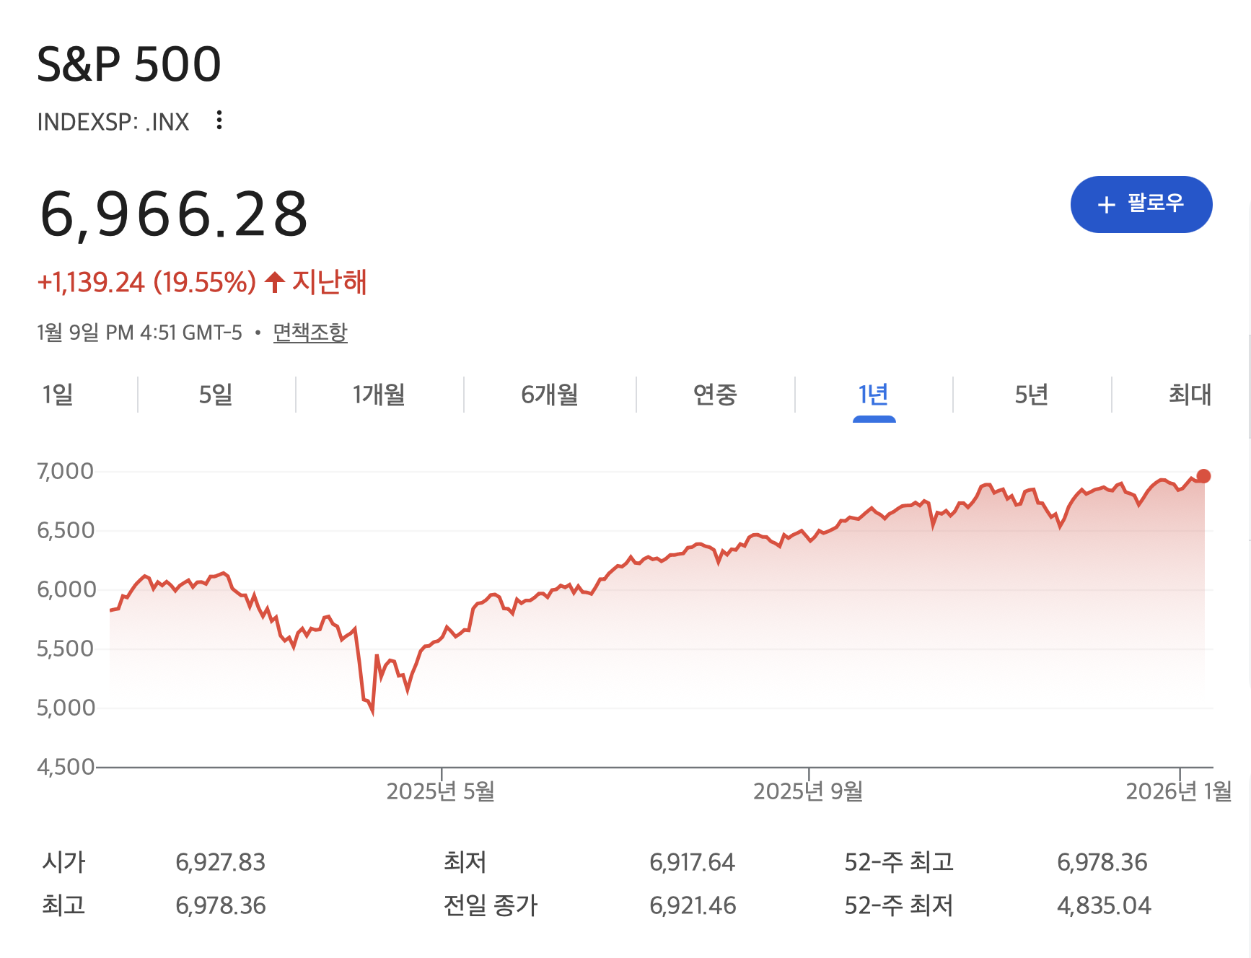This screenshot has height=958, width=1251.
Task: Click the 팔로우 follow button
Action: click(1141, 204)
